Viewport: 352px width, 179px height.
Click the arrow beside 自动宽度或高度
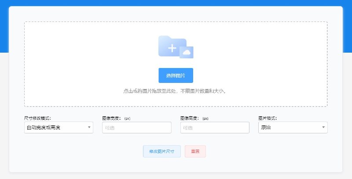point(89,128)
